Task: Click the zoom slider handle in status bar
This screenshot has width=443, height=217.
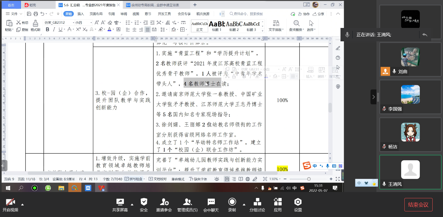Action: [x=309, y=179]
